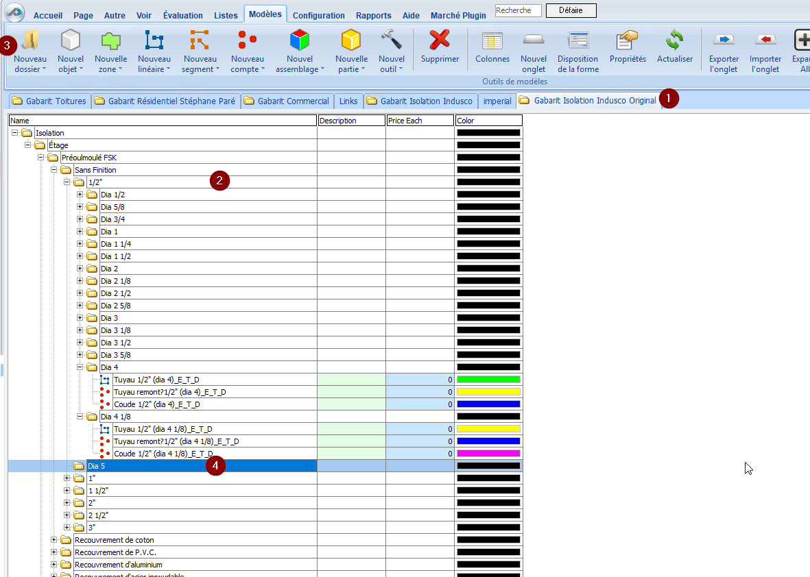Open the Nouvel assemblage colored cube icon

pos(300,41)
